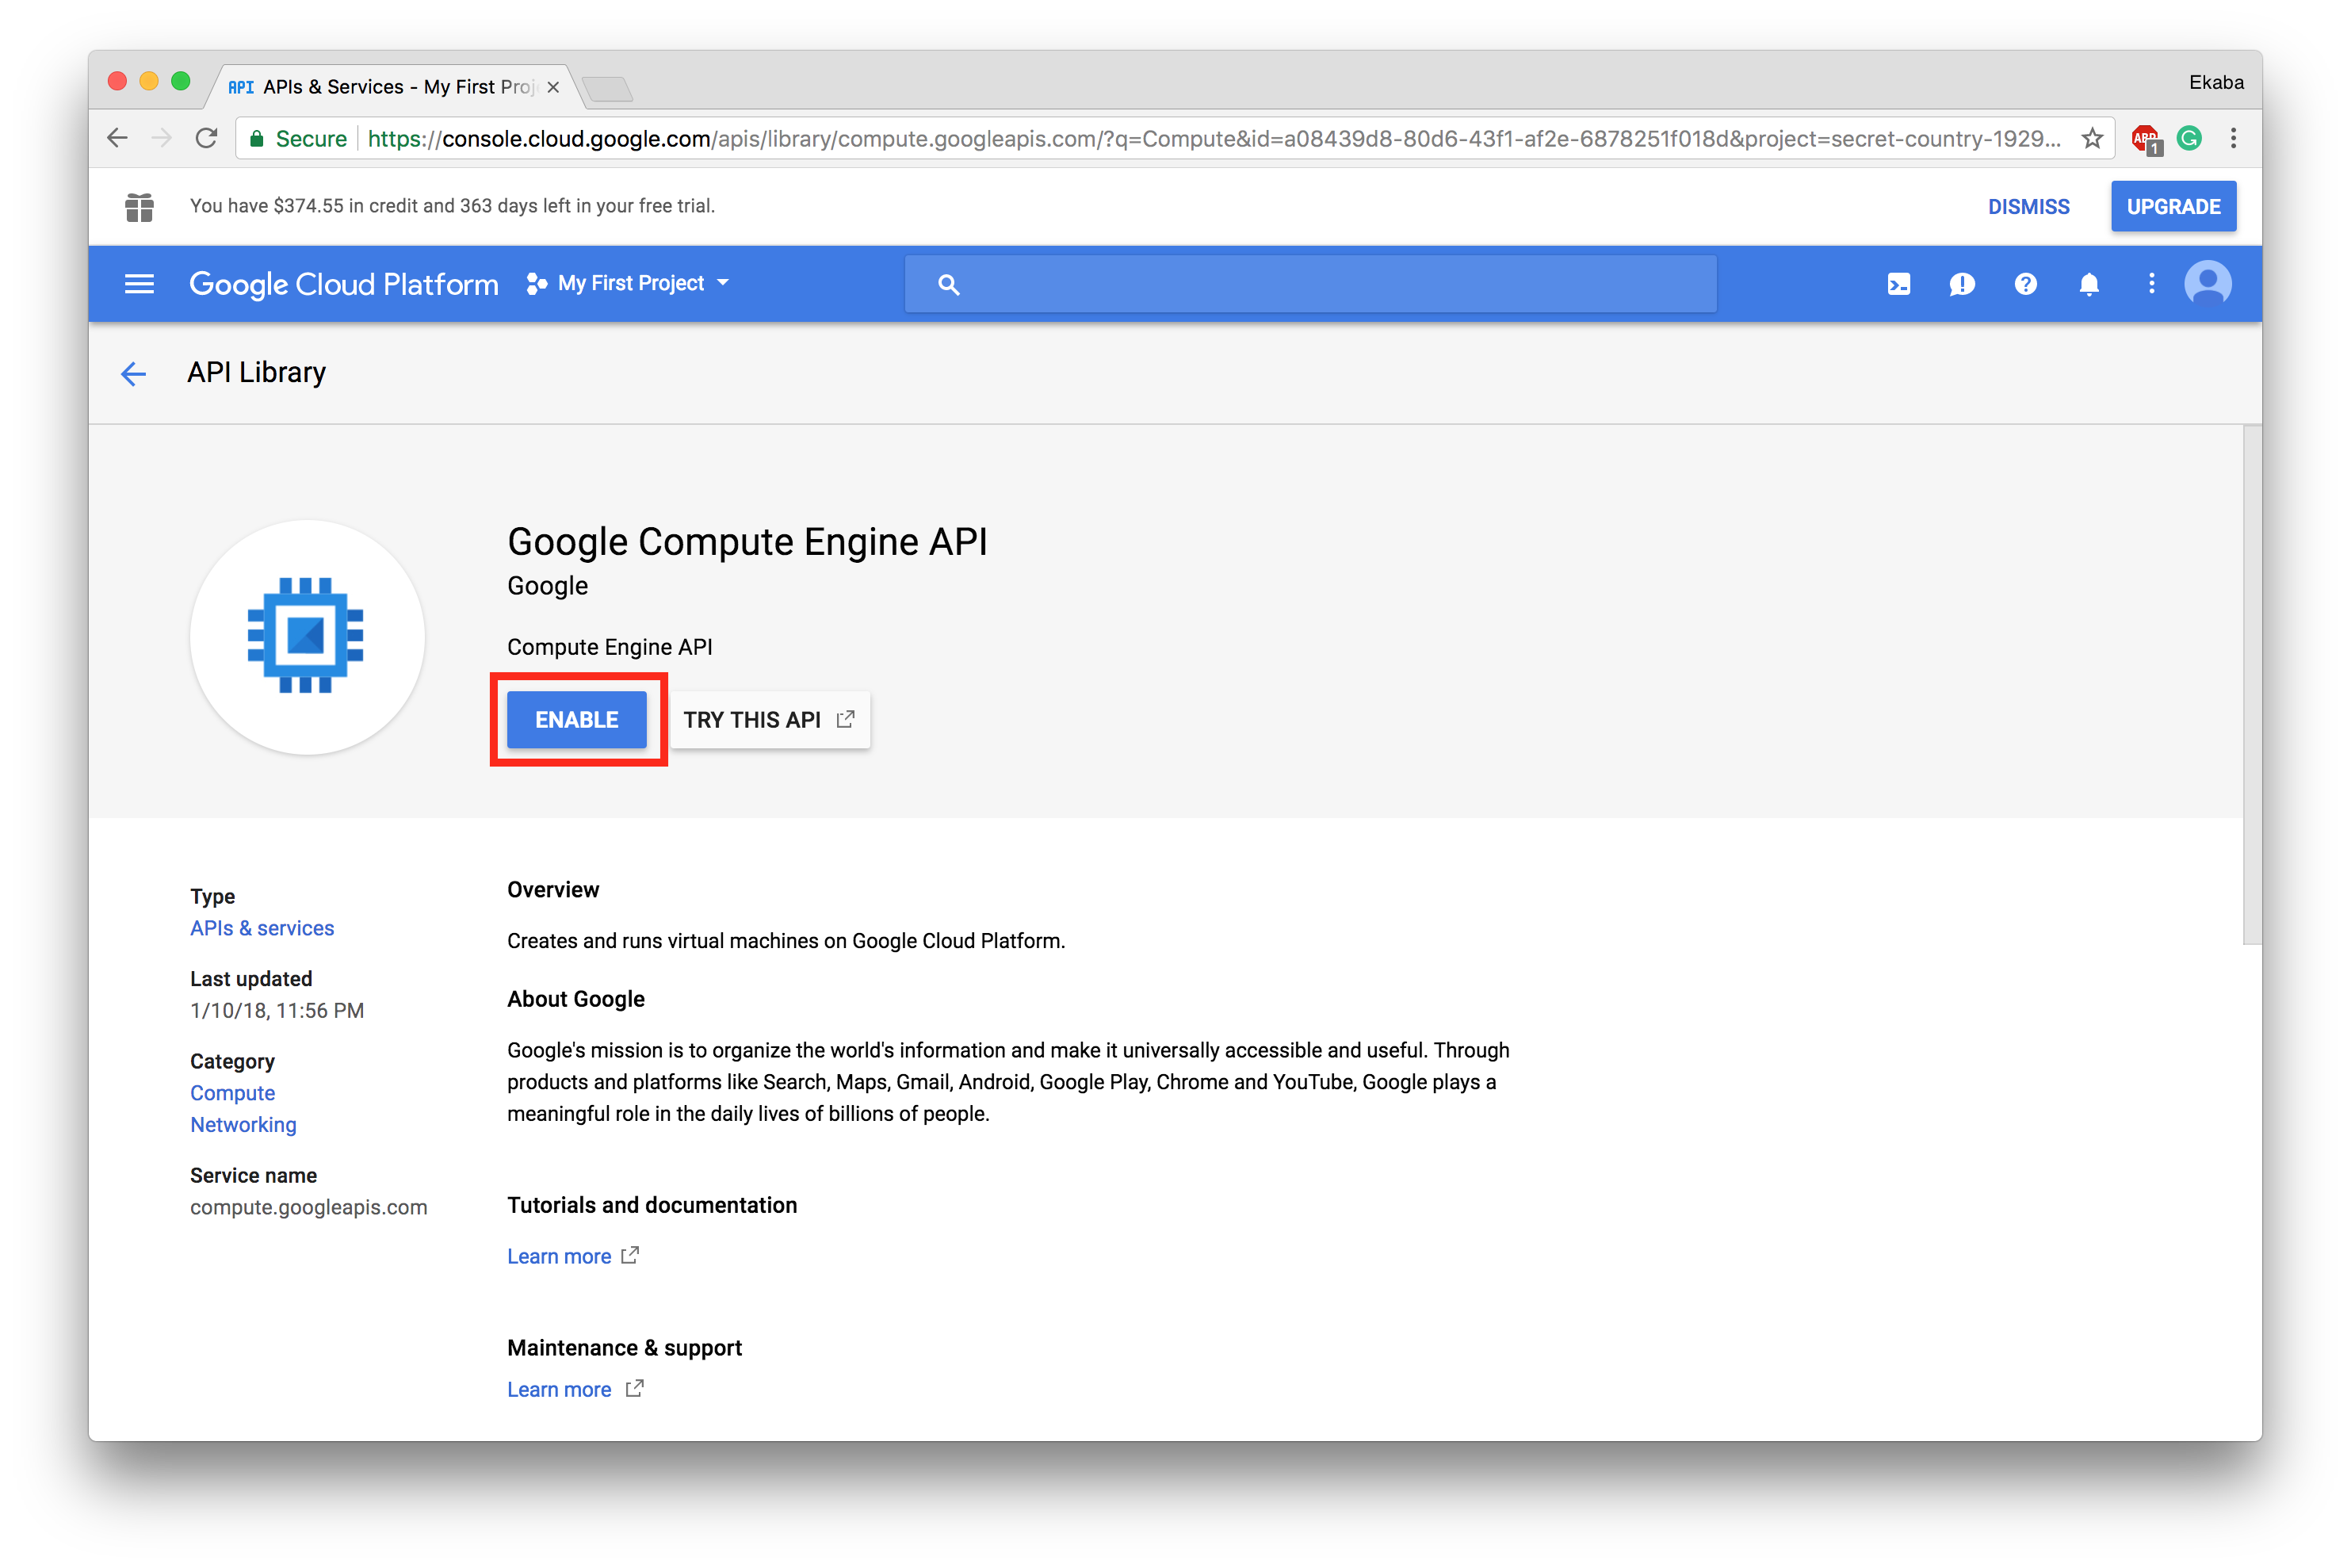Viewport: 2351px width, 1568px height.
Task: Click the 'About Google' heading
Action: point(576,998)
